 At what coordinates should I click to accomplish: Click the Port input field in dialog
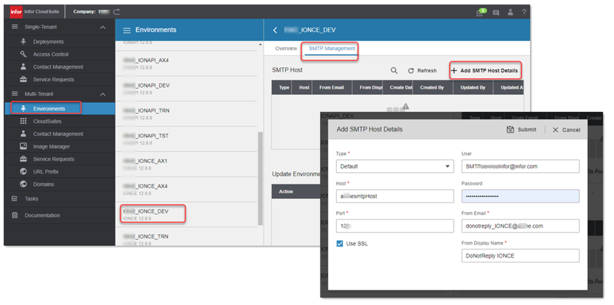point(395,226)
